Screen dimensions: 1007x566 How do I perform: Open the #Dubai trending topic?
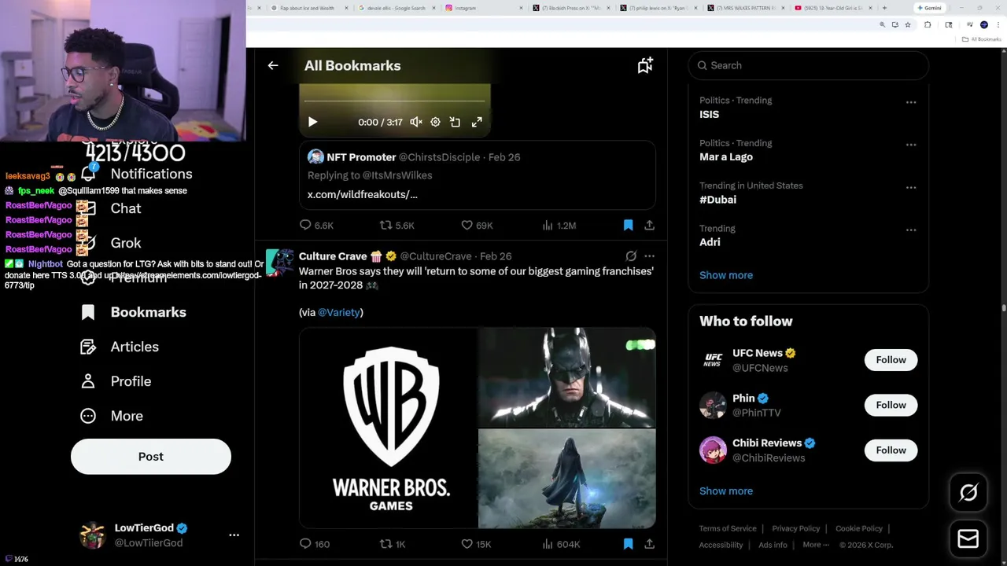(x=717, y=200)
